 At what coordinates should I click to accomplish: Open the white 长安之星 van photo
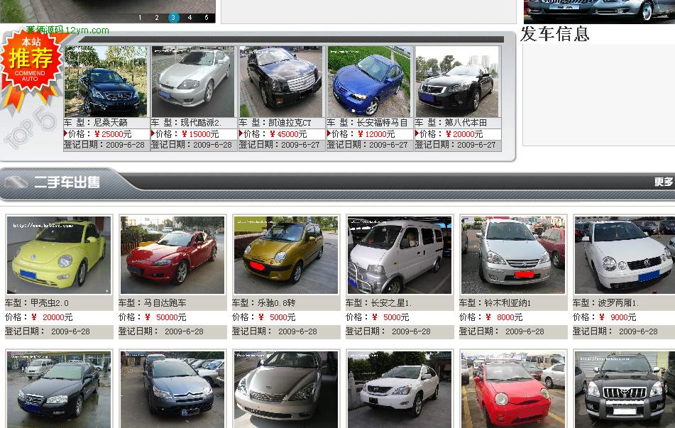400,255
